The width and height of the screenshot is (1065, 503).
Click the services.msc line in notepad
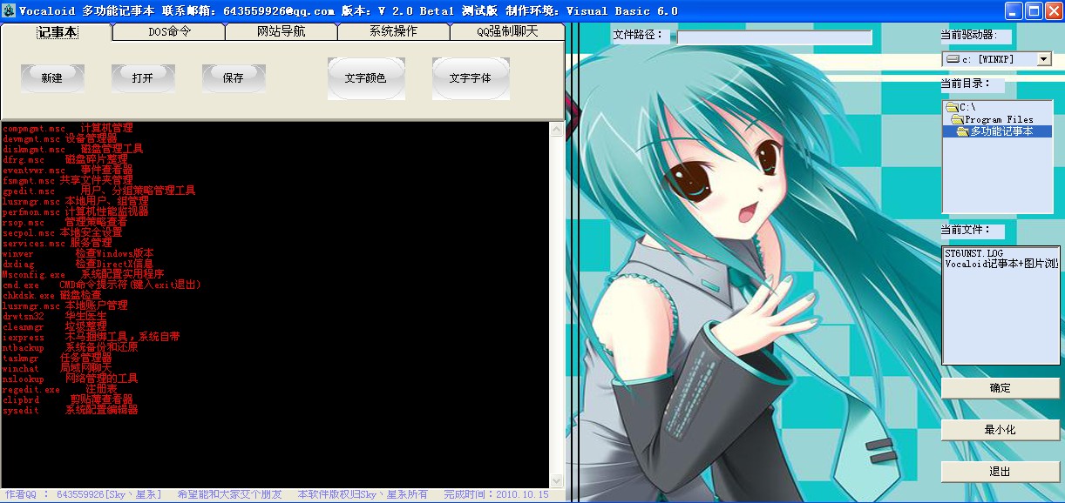[x=58, y=243]
